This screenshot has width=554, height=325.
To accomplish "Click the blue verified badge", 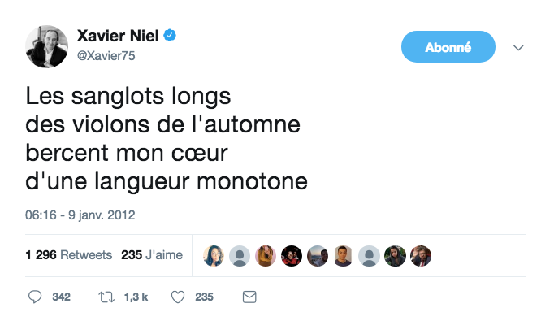I will [x=172, y=36].
